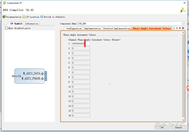Click channel 14 phase increment field
Screen dimensions: 189x132
pyautogui.click(x=81, y=106)
